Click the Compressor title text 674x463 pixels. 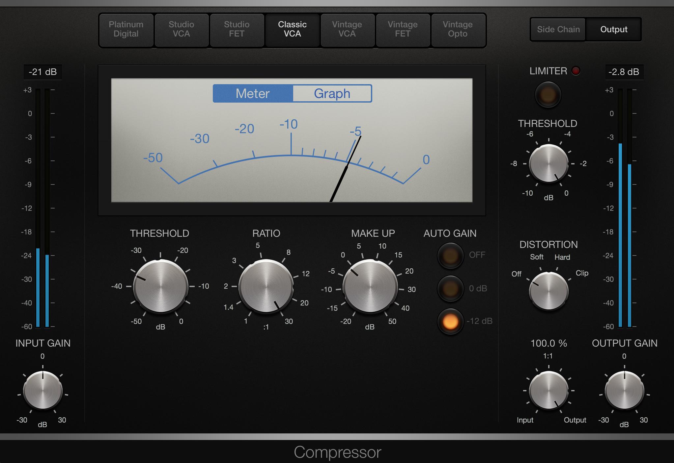[337, 452]
